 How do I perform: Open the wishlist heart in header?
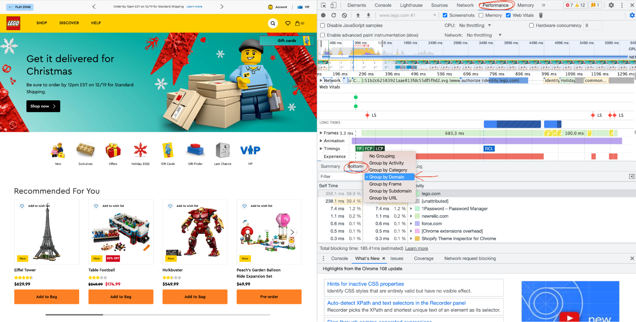click(288, 23)
